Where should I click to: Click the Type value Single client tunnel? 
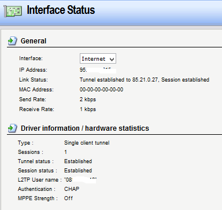[87, 143]
